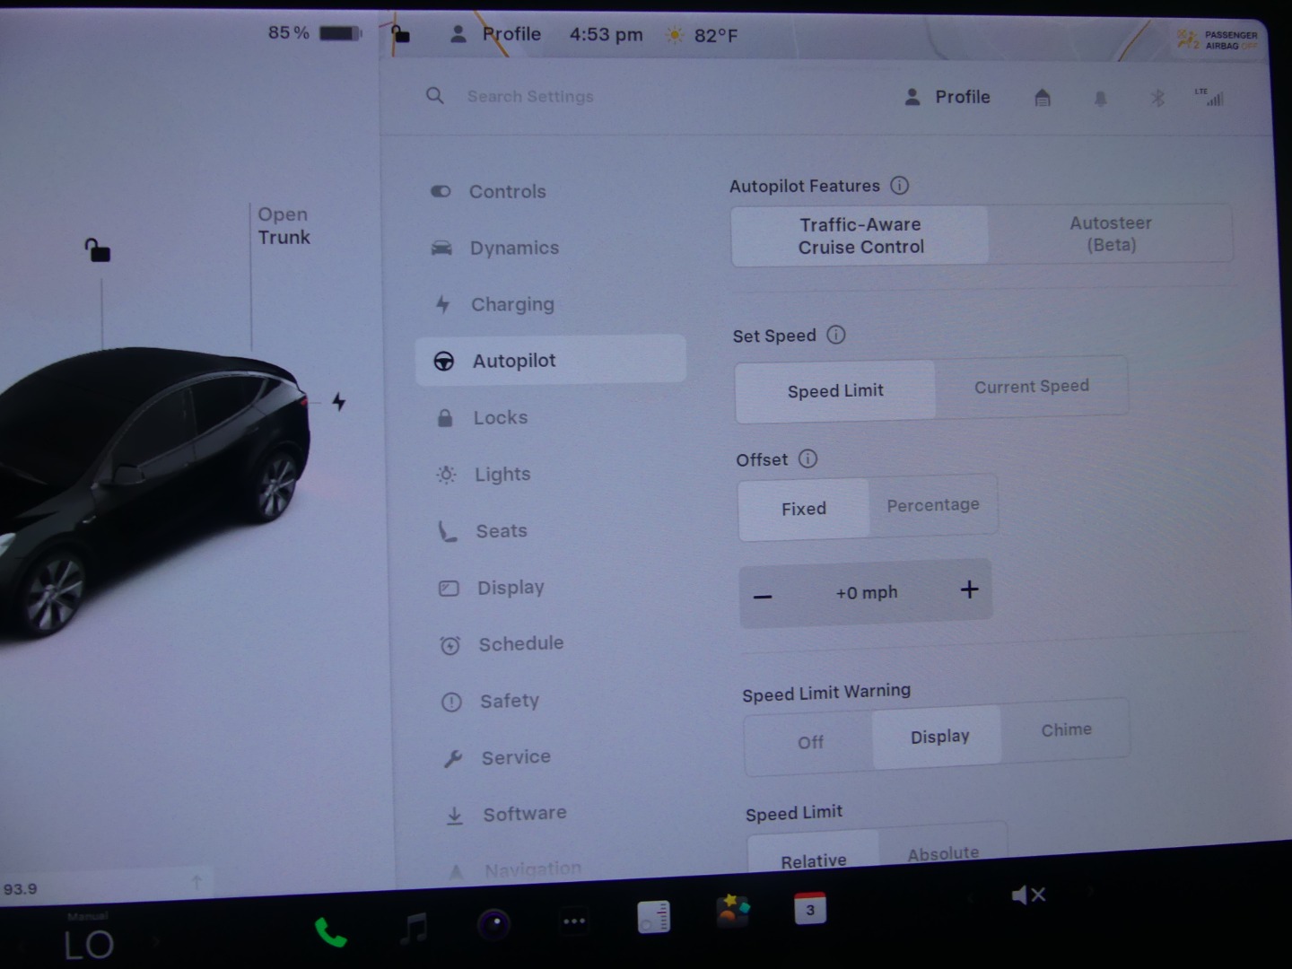Set Speed Limit Warning to Chime
The height and width of the screenshot is (969, 1292).
click(x=1066, y=730)
